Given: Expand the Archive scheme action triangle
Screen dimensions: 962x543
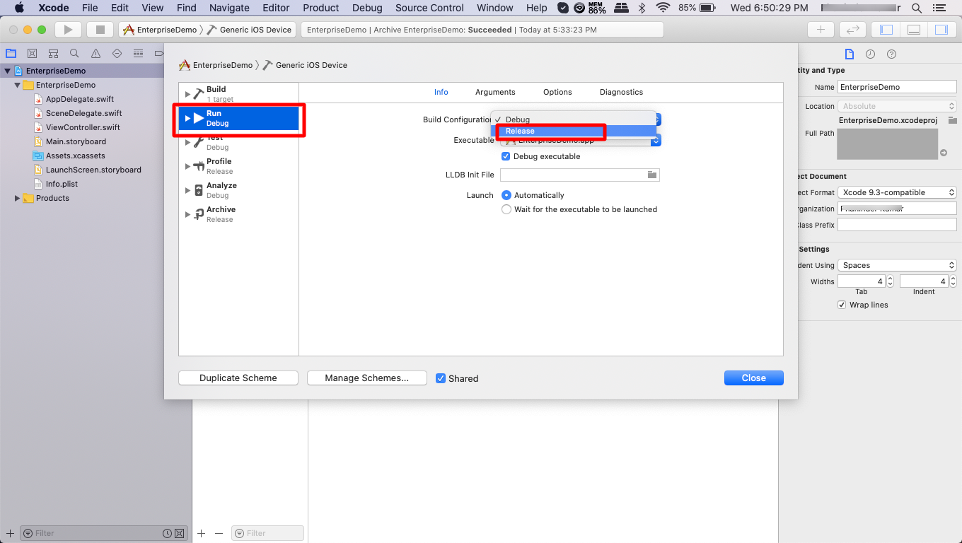Looking at the screenshot, I should [x=187, y=214].
